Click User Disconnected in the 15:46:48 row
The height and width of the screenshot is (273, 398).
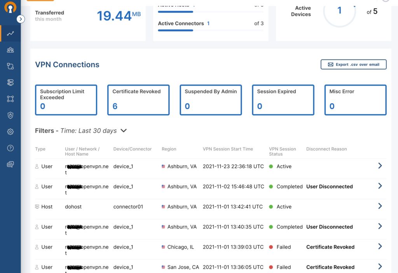click(330, 187)
